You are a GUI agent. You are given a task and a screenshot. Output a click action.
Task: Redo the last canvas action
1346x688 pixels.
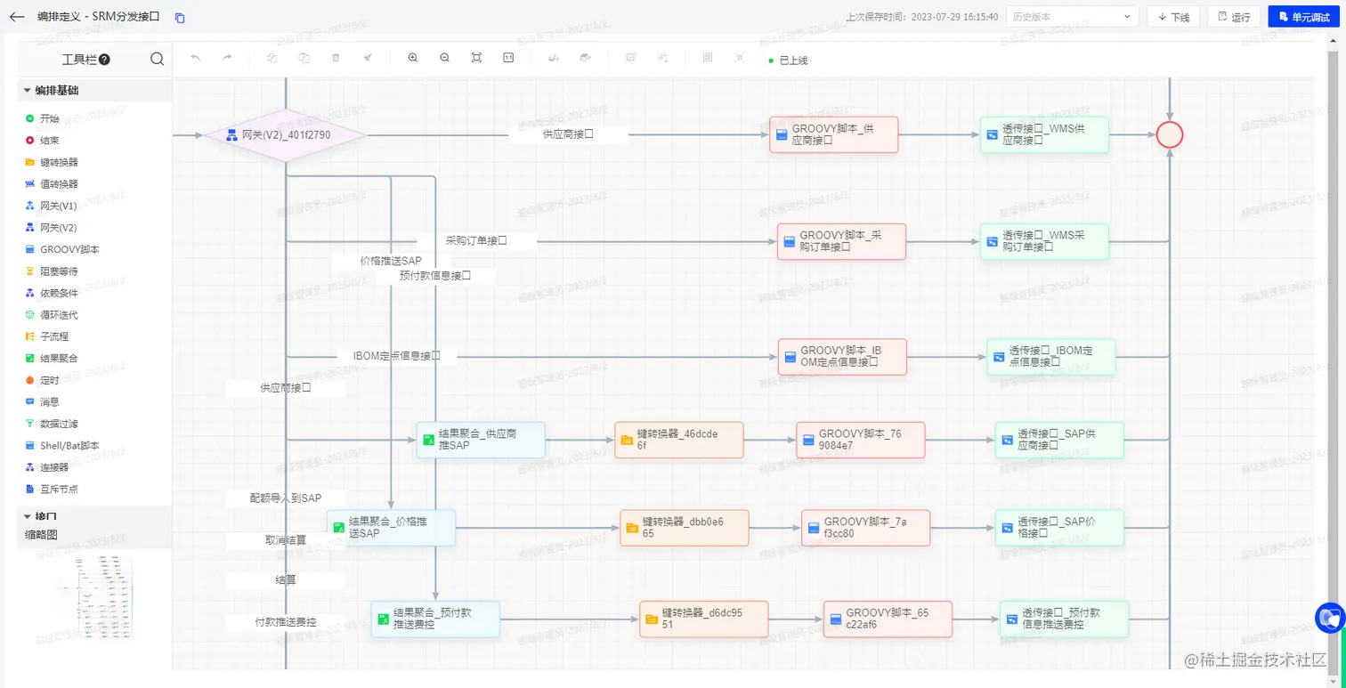pyautogui.click(x=227, y=58)
